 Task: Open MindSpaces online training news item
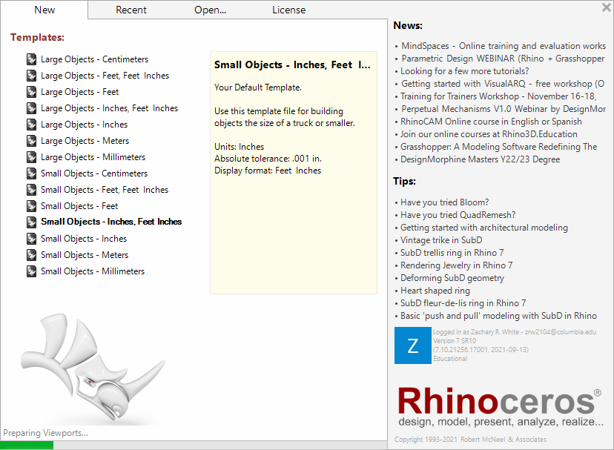point(504,46)
